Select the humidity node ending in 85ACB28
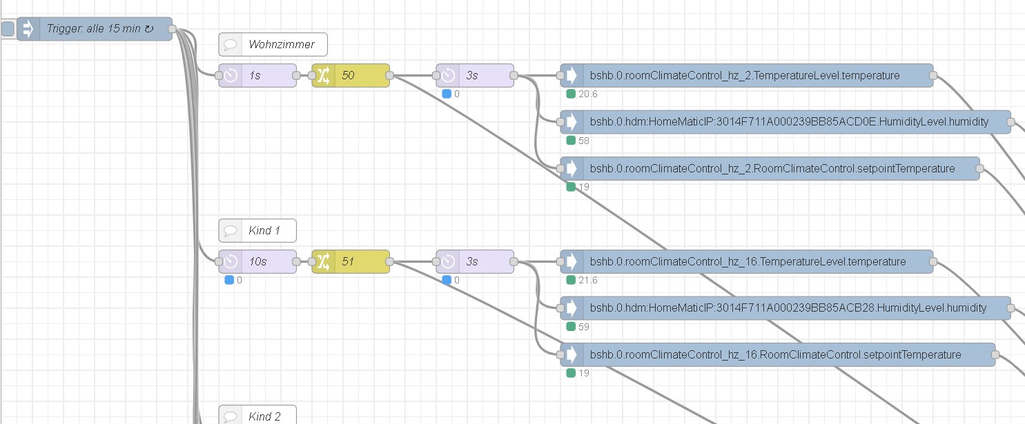Viewport: 1025px width, 424px height. click(x=785, y=308)
